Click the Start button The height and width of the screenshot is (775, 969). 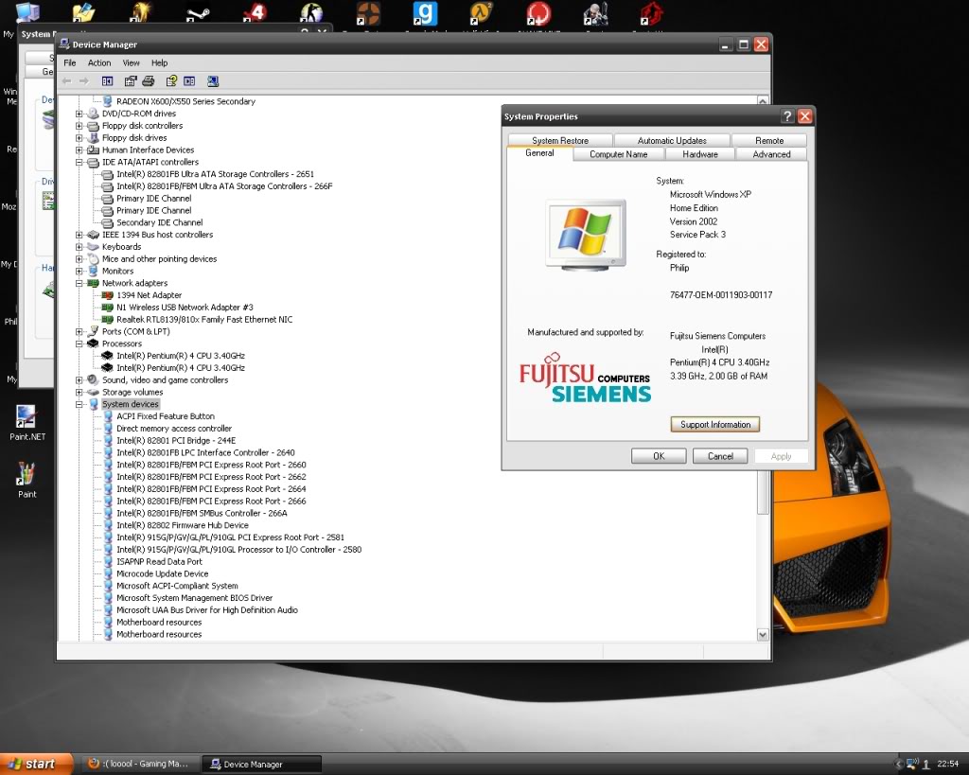tap(36, 764)
